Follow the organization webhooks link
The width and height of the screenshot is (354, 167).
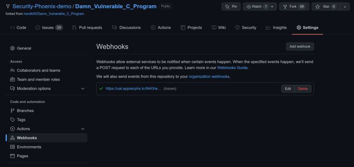(209, 76)
